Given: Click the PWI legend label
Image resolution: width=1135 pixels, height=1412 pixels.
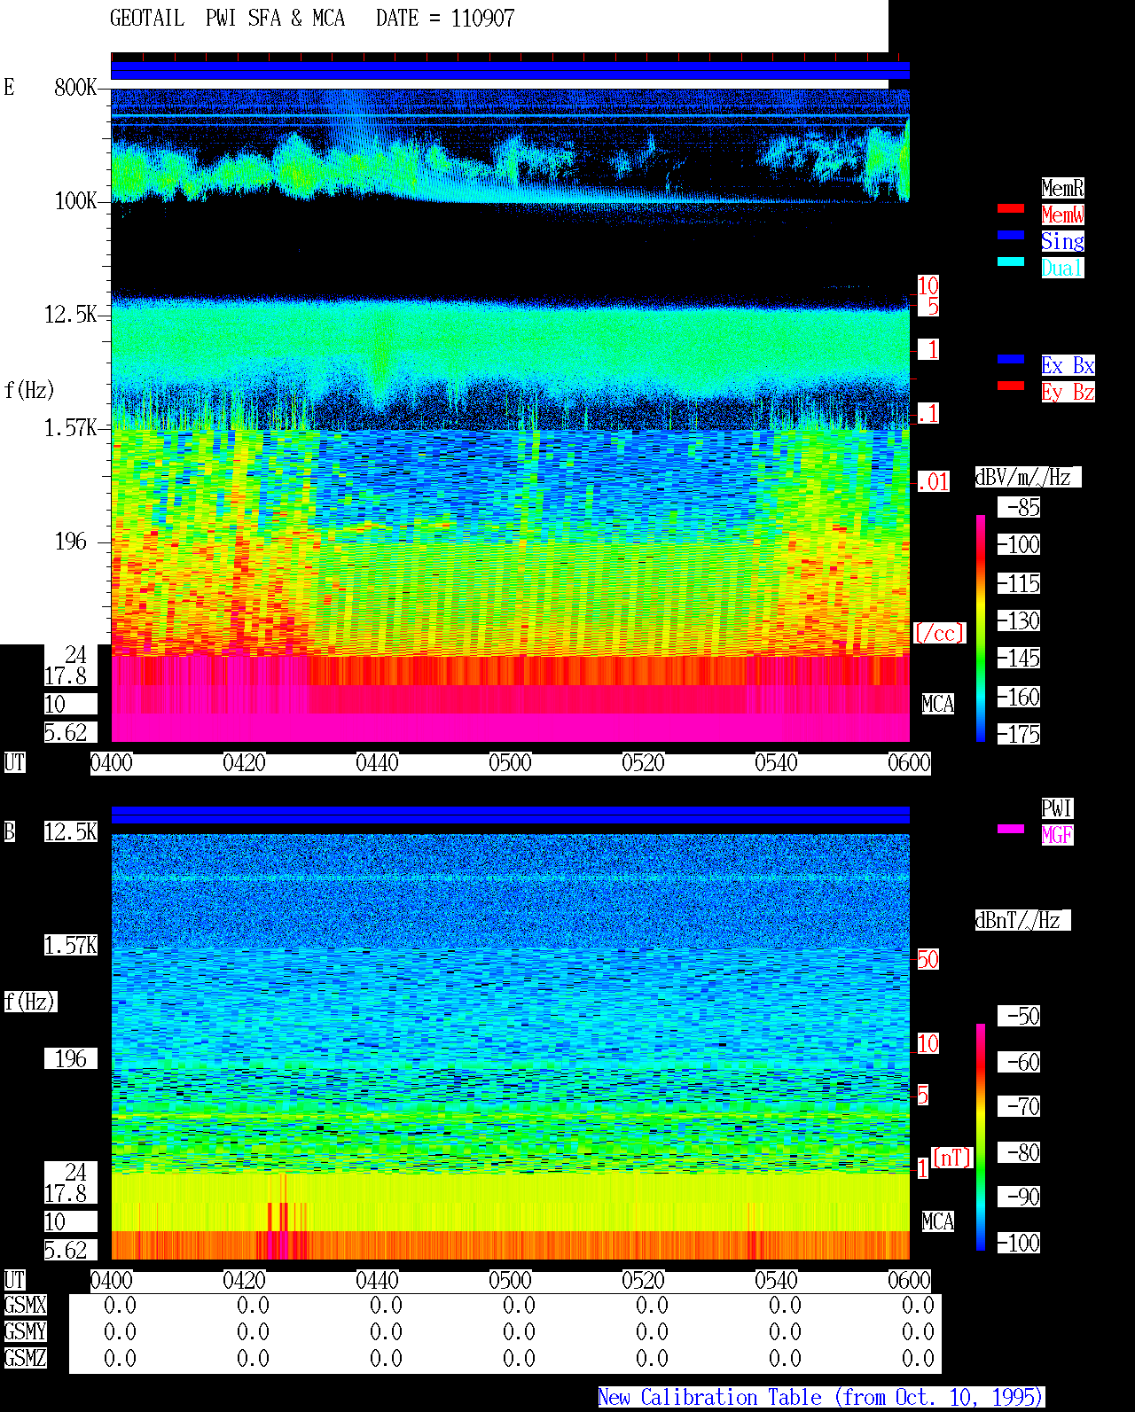Looking at the screenshot, I should 1057,808.
